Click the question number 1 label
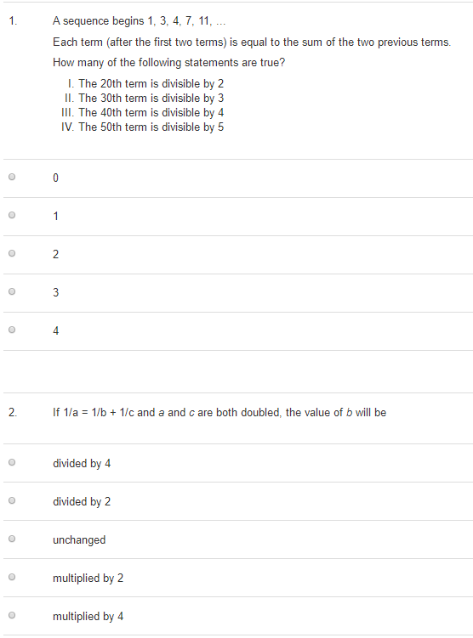Image resolution: width=473 pixels, height=638 pixels. [x=13, y=21]
